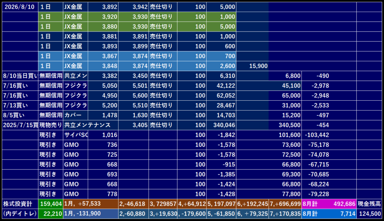Select the 3,+19,630 day trade cell
The width and height of the screenshot is (384, 221).
[x=163, y=213]
